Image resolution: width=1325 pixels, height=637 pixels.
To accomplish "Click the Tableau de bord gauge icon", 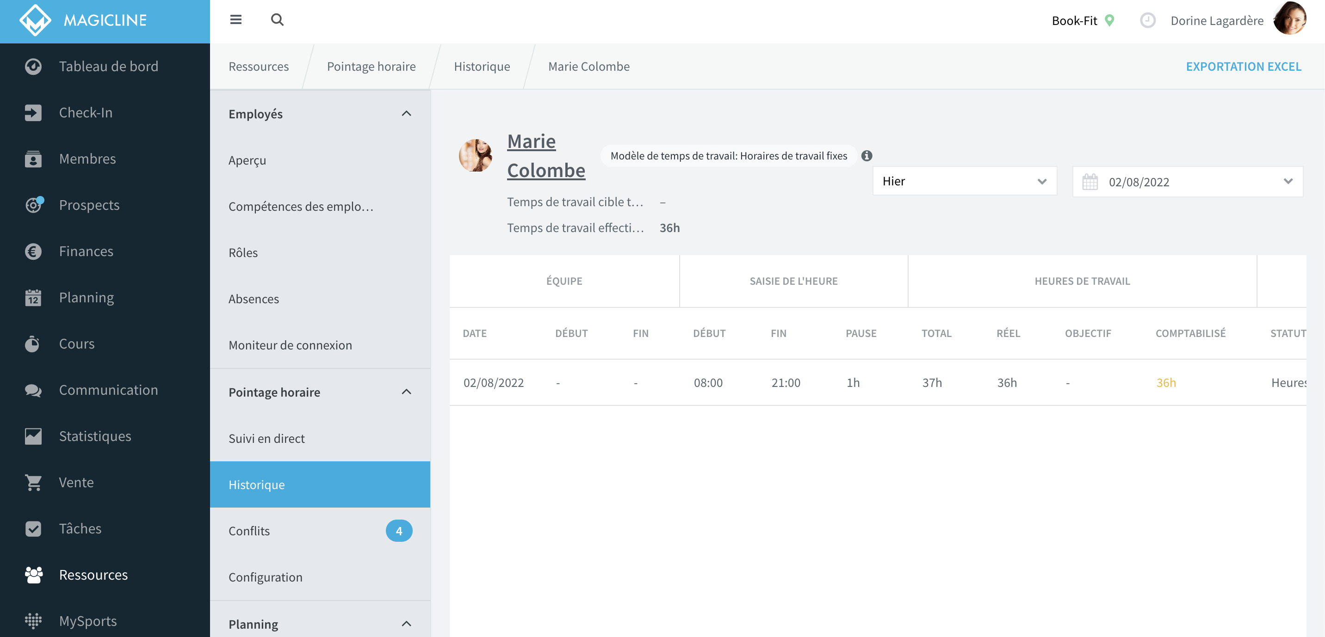I will (33, 66).
